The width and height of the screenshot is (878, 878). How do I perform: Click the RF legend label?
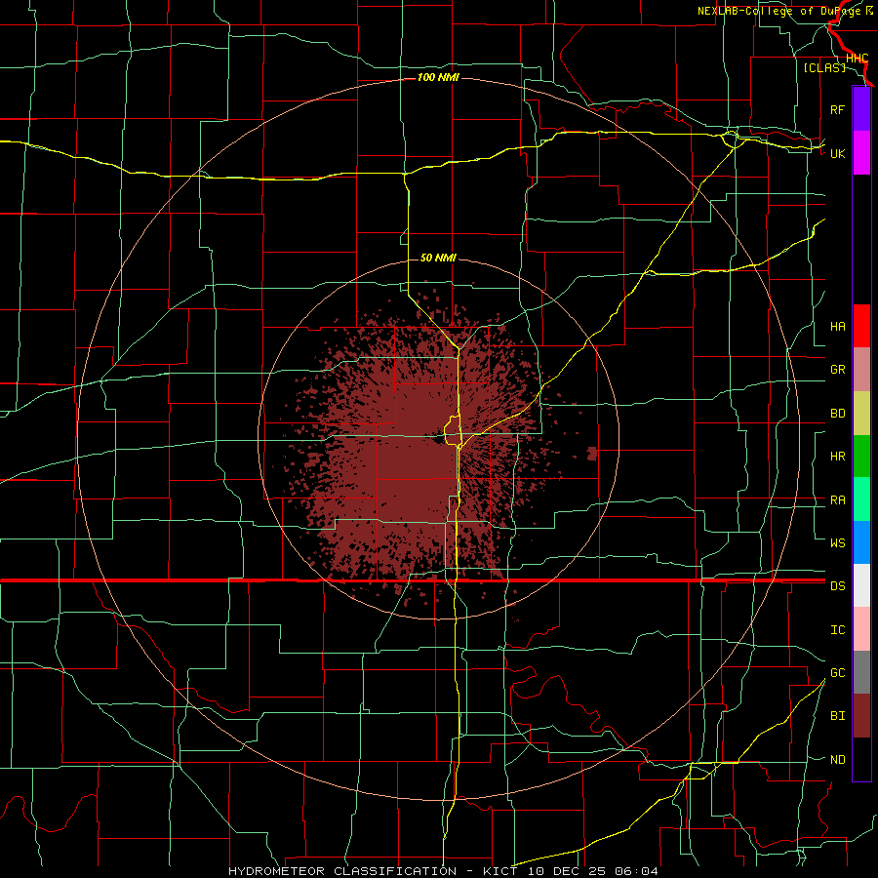pos(837,109)
